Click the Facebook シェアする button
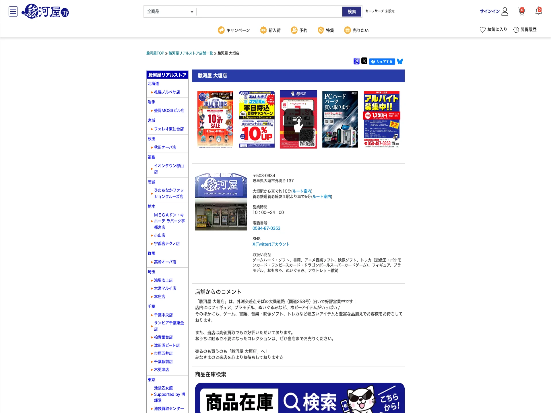Image resolution: width=551 pixels, height=413 pixels. (x=382, y=61)
